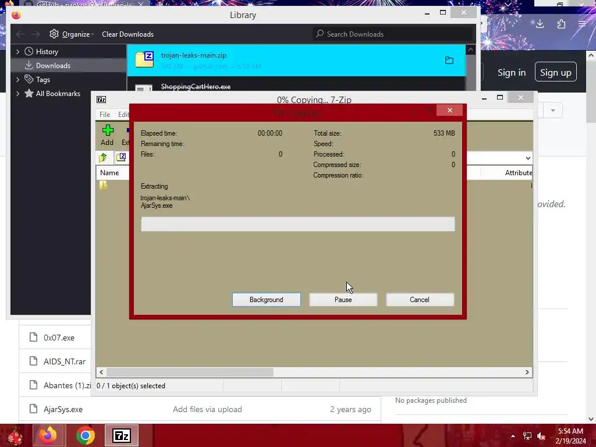Click the Background button in copying dialog
Viewport: 596px width, 447px height.
tap(266, 300)
